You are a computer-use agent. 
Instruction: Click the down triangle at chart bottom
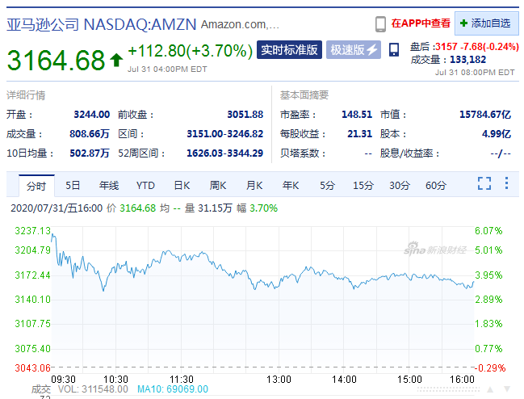[507, 389]
